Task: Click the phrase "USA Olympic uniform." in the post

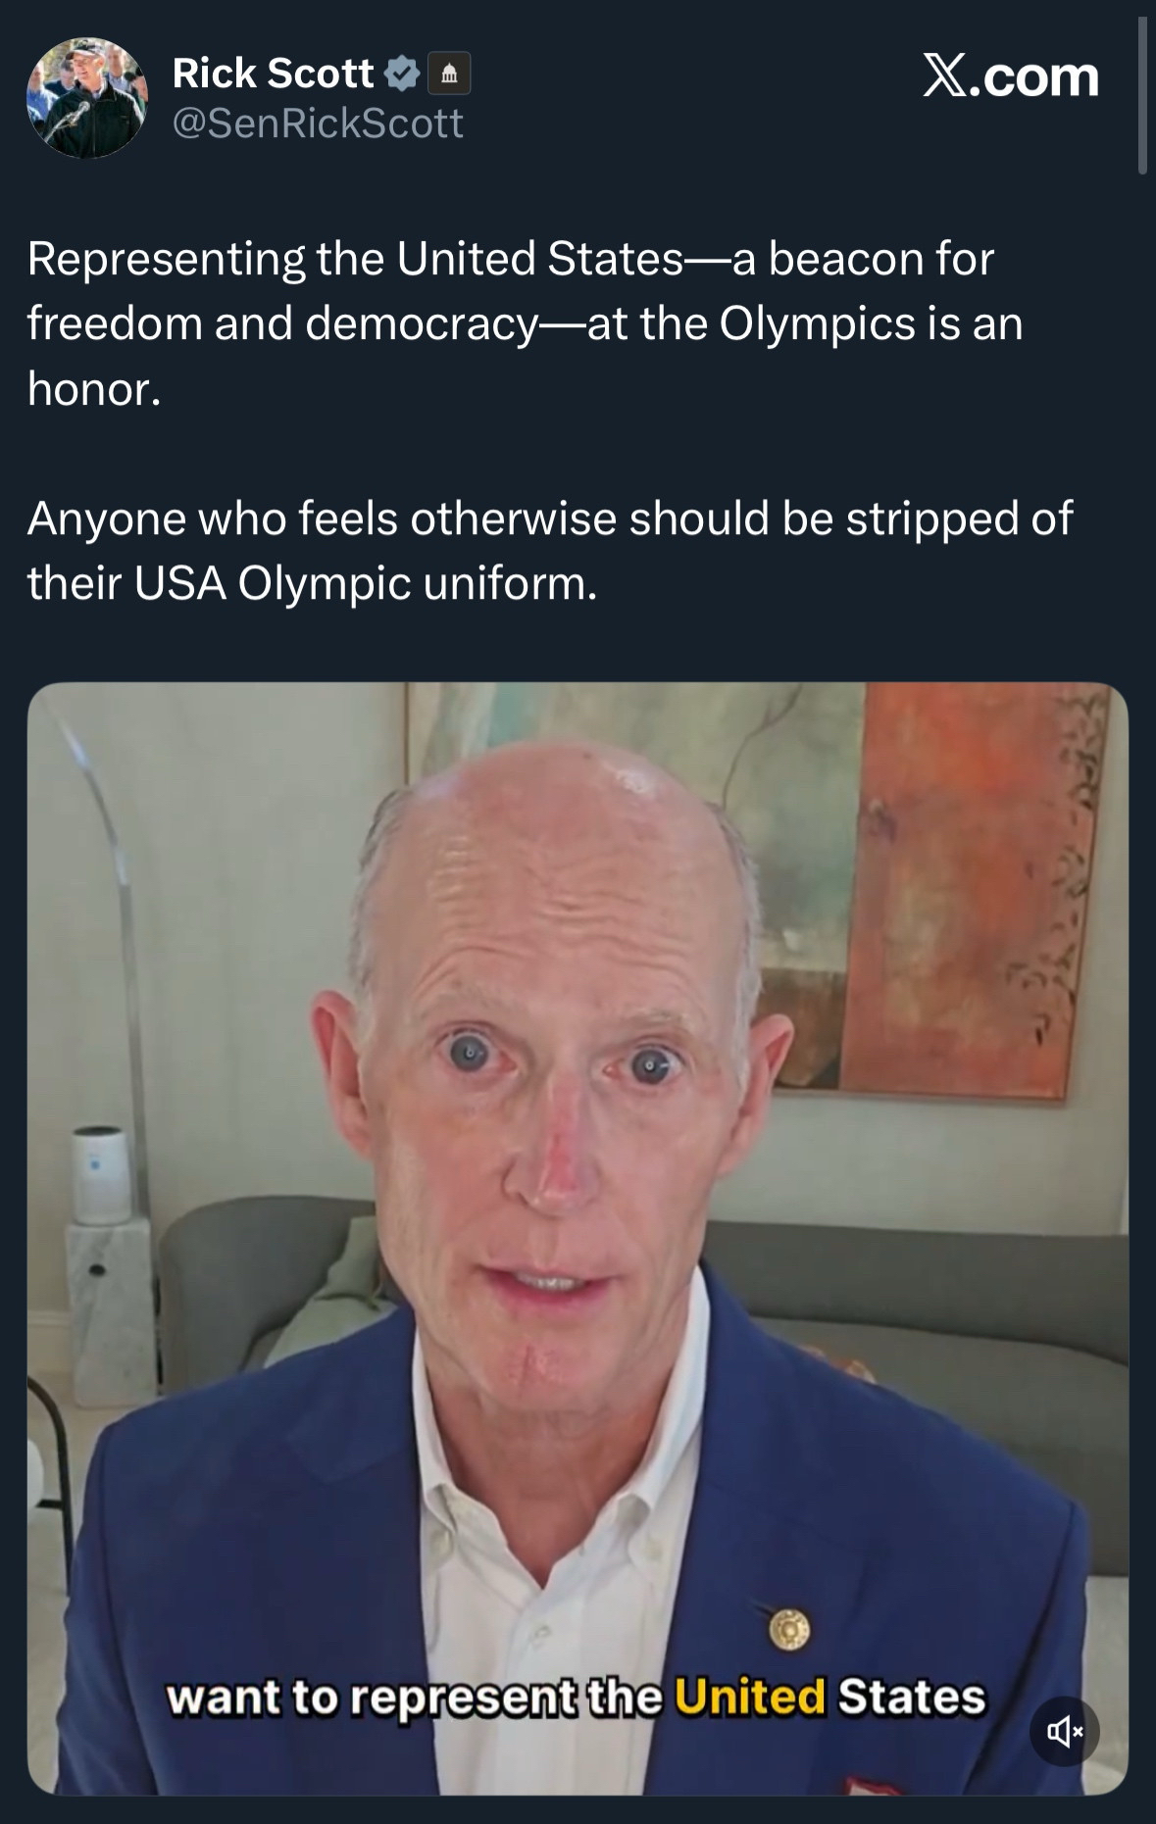Action: 366,583
